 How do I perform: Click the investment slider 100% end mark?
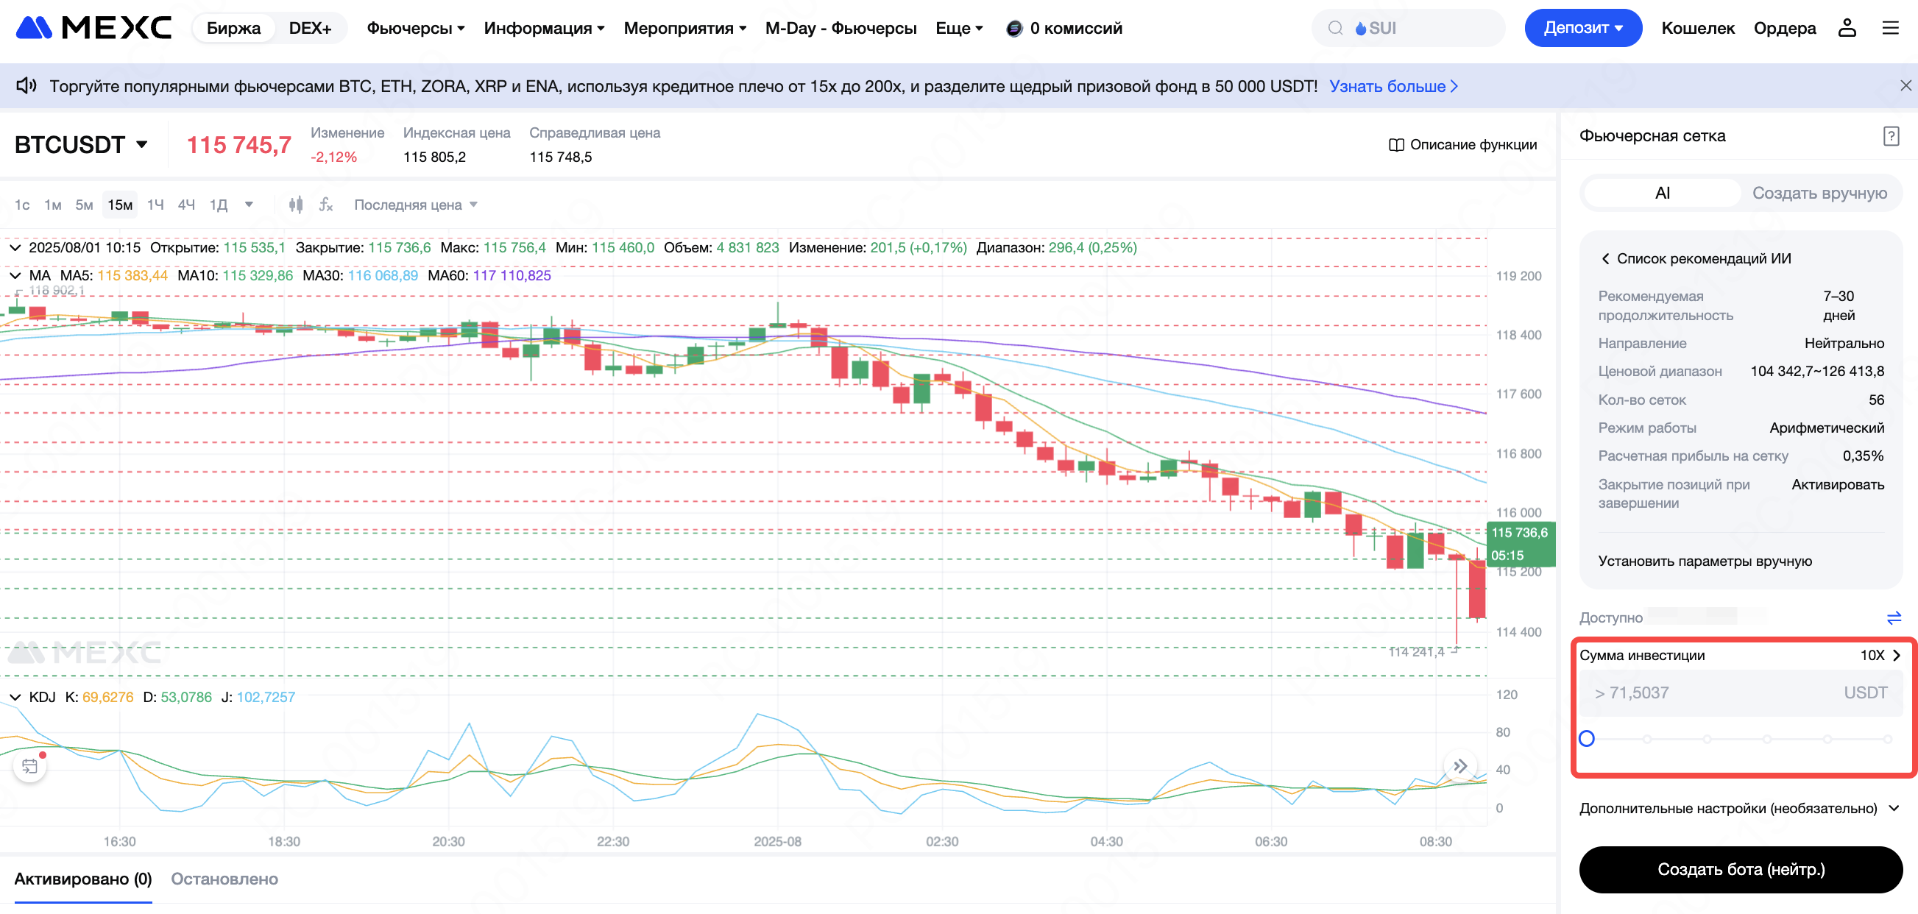click(1888, 738)
